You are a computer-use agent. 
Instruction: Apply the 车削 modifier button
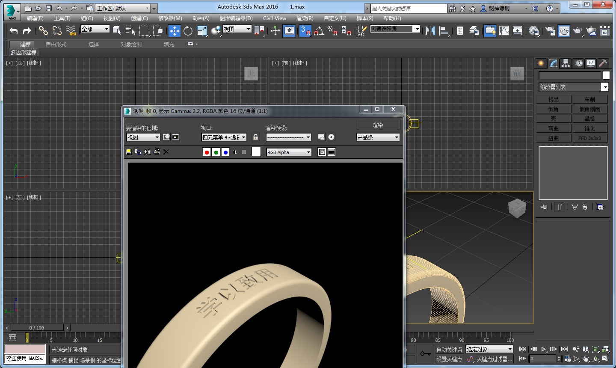pos(590,99)
